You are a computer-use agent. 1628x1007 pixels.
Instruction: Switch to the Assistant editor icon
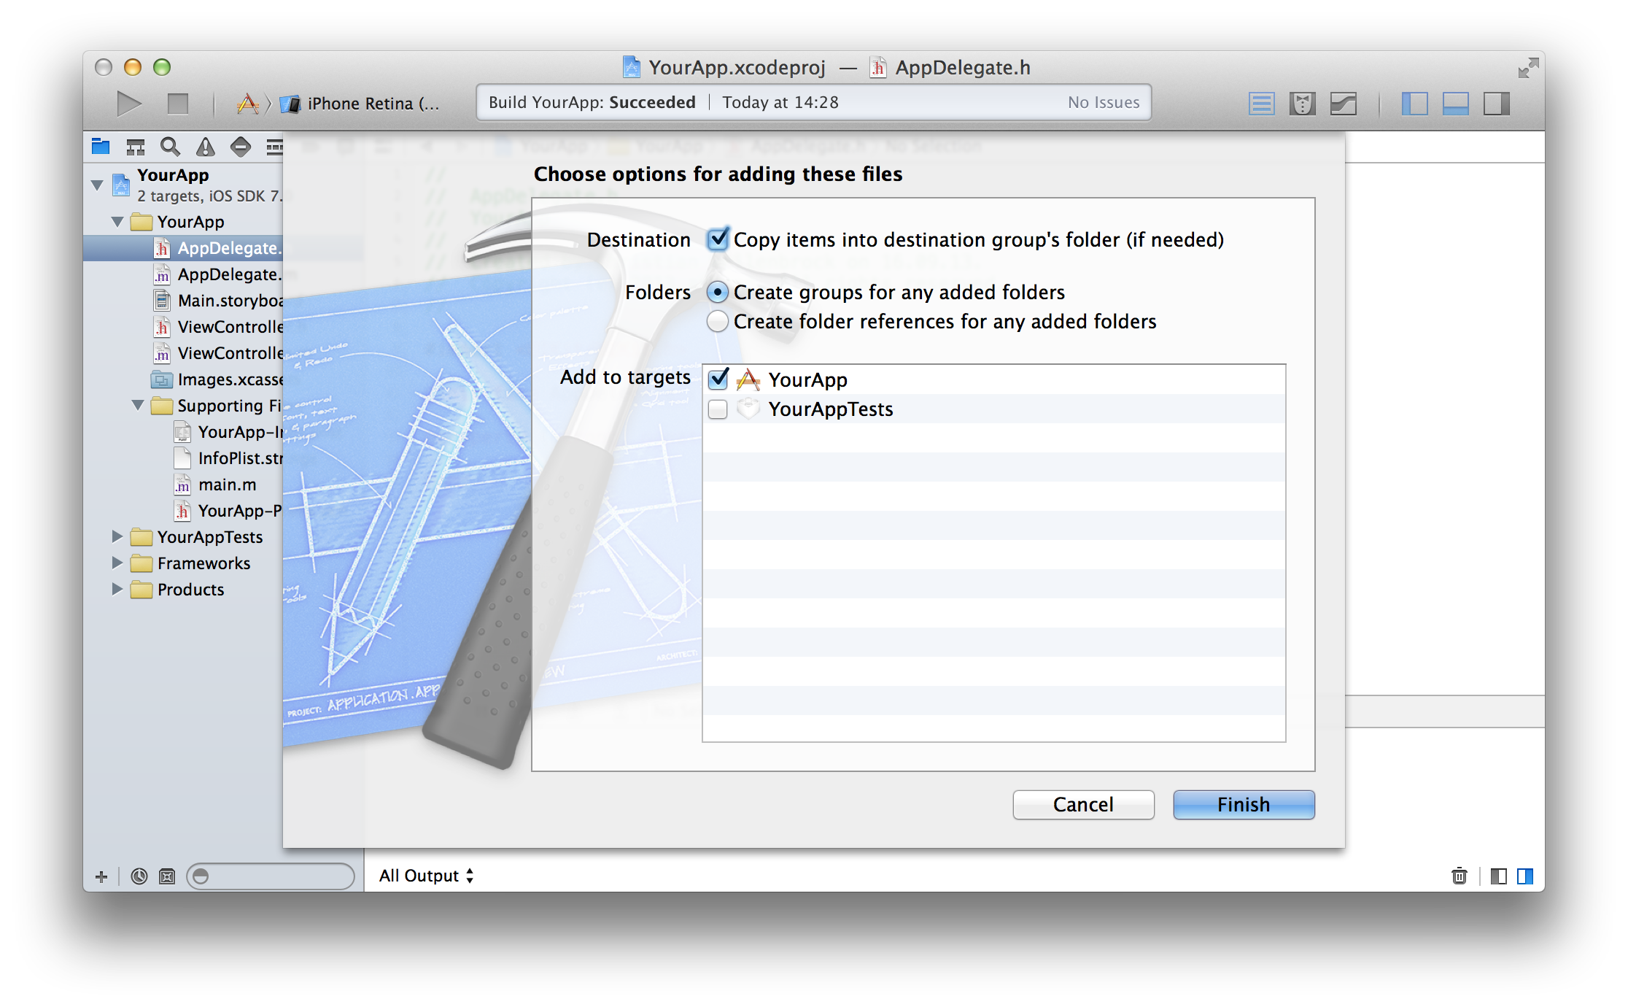click(1302, 104)
